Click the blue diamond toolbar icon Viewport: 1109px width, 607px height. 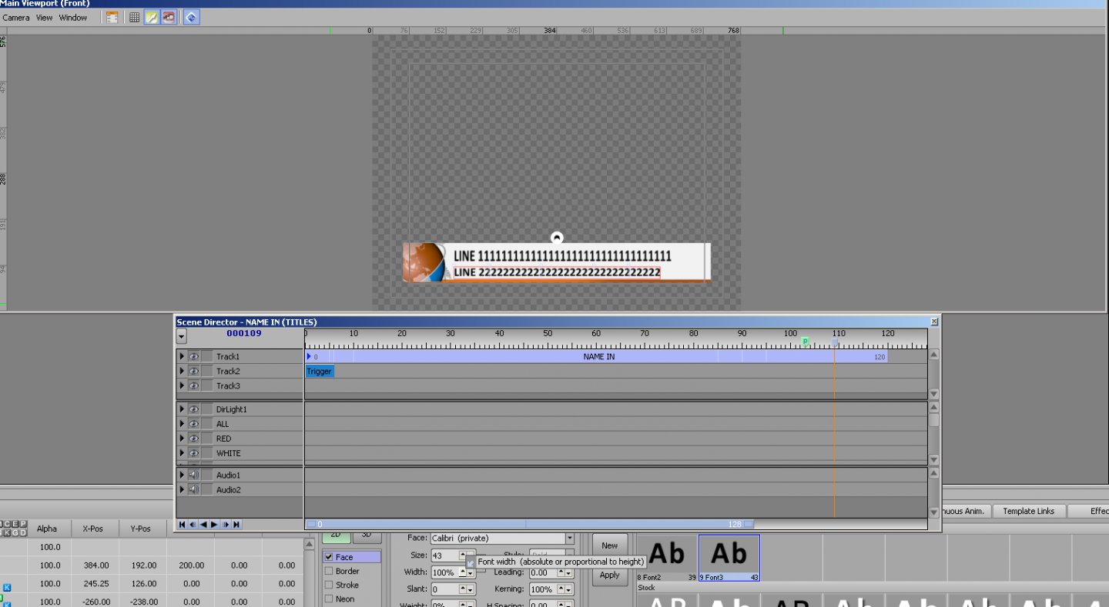click(x=192, y=17)
